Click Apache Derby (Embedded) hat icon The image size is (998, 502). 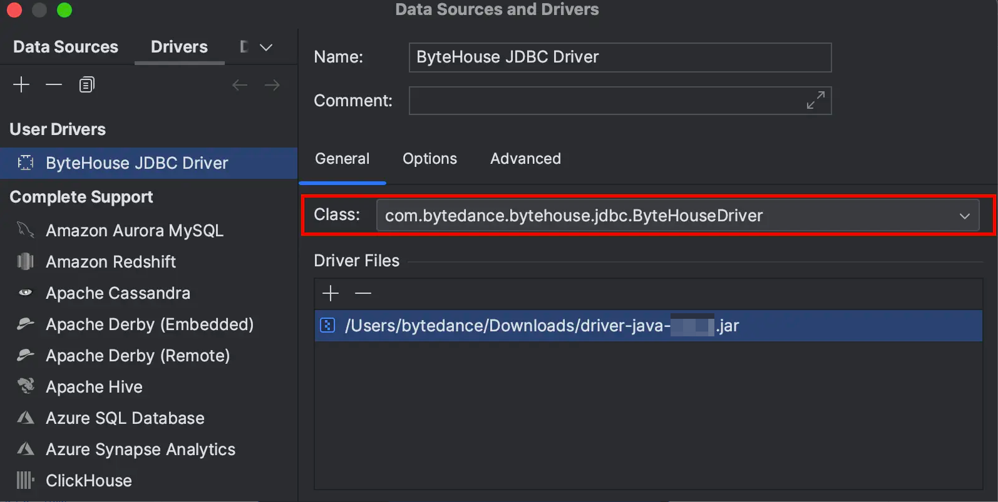[26, 324]
